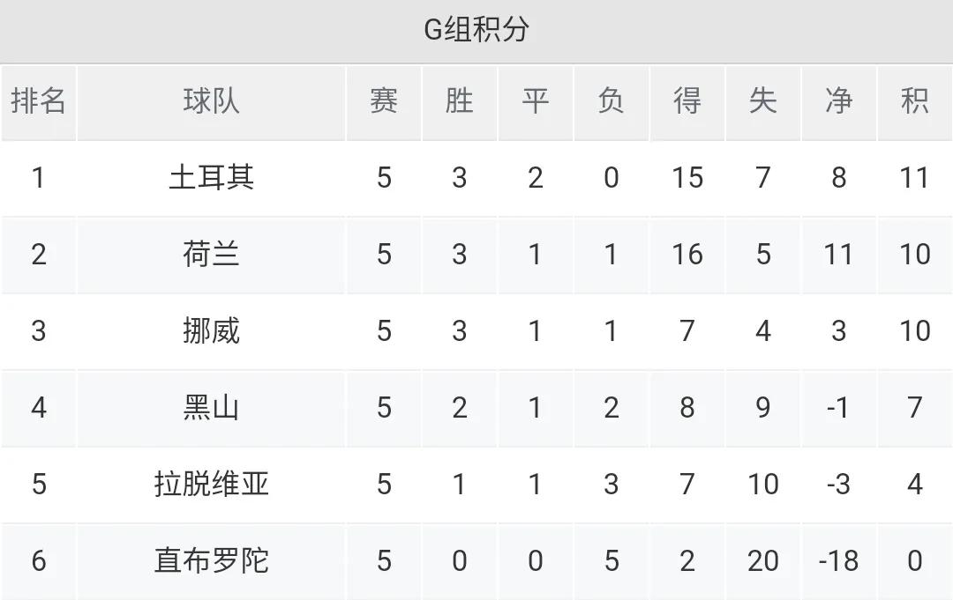Click the 失 goals-conceded header
The image size is (953, 600).
[x=762, y=101]
